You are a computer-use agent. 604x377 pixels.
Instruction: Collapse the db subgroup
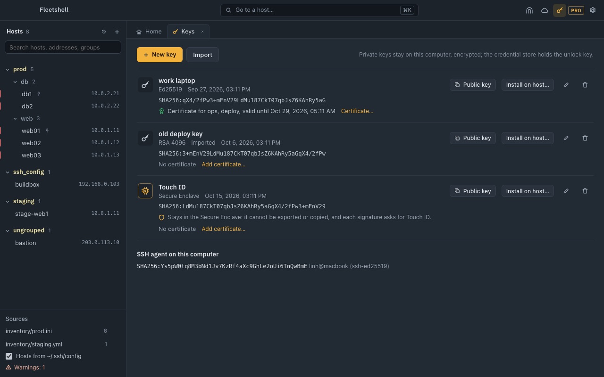click(x=15, y=82)
